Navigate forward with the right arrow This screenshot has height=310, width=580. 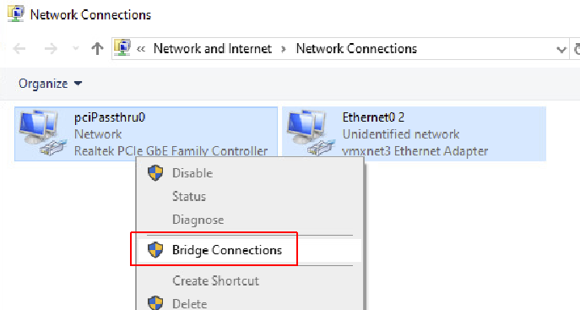pos(51,48)
